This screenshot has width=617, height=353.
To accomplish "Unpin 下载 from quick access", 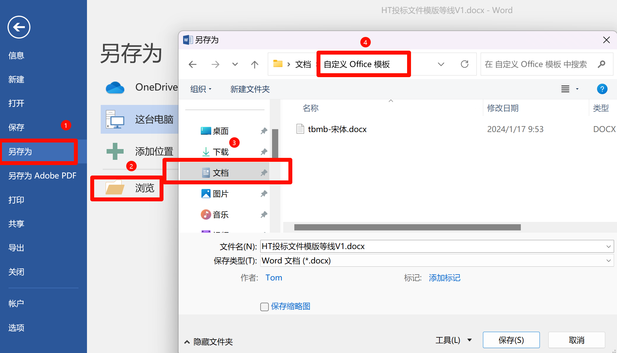I will pos(264,152).
